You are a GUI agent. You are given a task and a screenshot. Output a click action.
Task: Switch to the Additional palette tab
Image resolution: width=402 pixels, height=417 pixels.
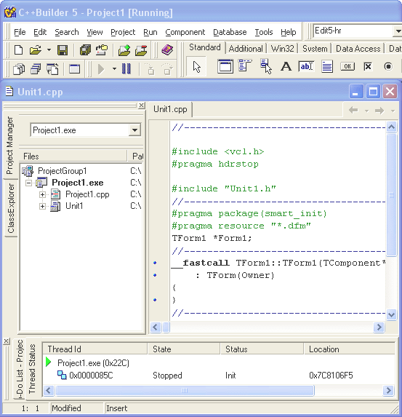pos(246,49)
